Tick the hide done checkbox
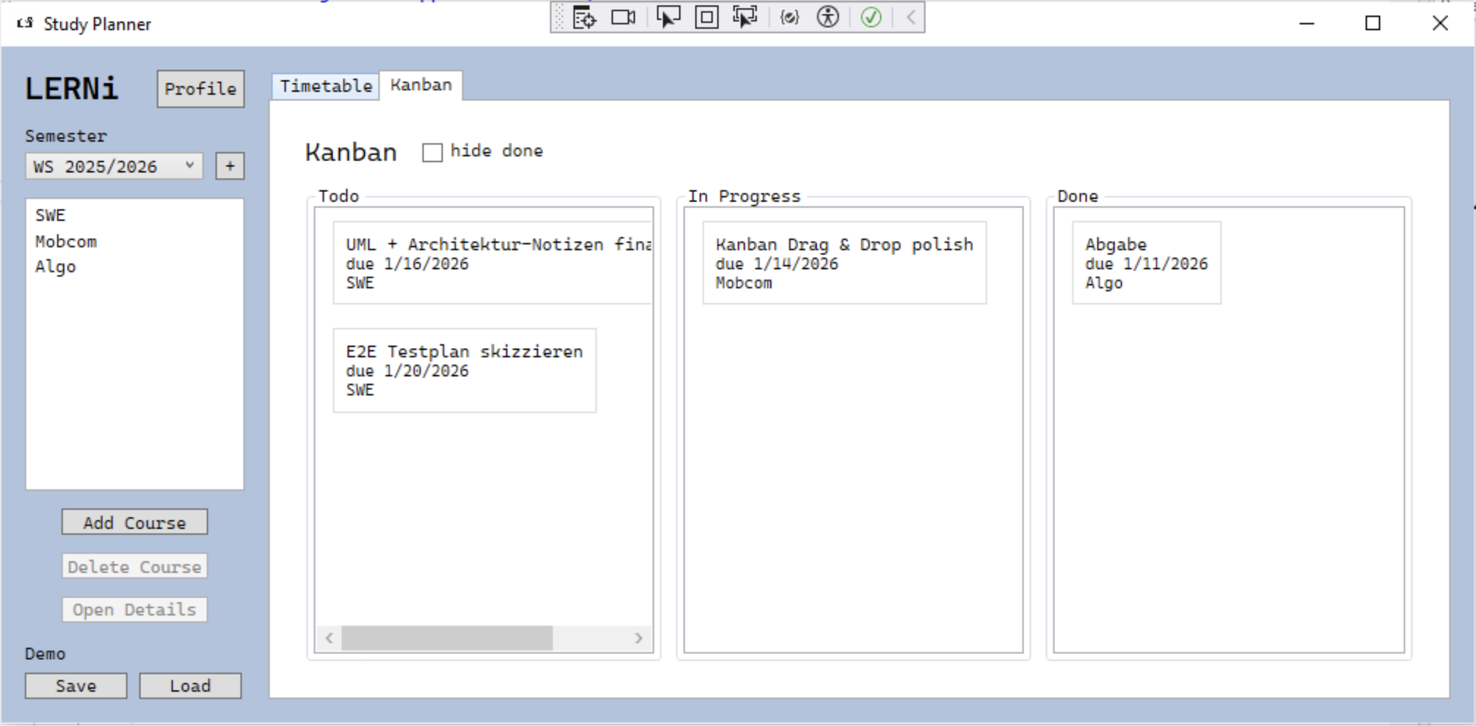Screen dimensions: 1476x726 (432, 153)
